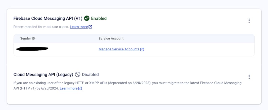
Task: Open Learn more link about legacy API migration
Action: [69, 88]
